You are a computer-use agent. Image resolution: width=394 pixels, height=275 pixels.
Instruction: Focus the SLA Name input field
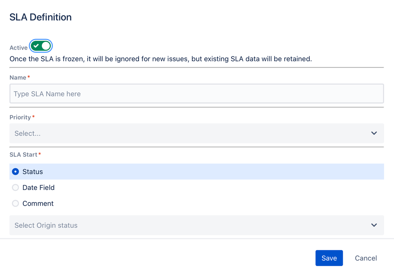tap(196, 94)
